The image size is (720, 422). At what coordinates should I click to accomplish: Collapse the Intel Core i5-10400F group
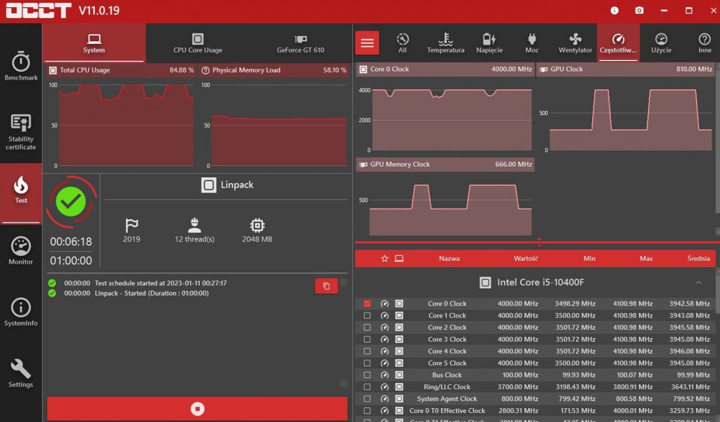pos(698,282)
